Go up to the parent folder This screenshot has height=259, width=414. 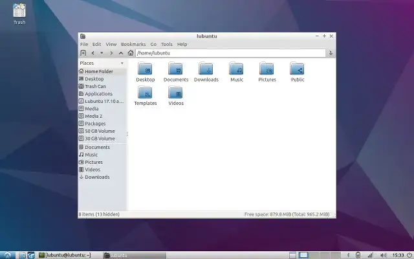[x=121, y=53]
